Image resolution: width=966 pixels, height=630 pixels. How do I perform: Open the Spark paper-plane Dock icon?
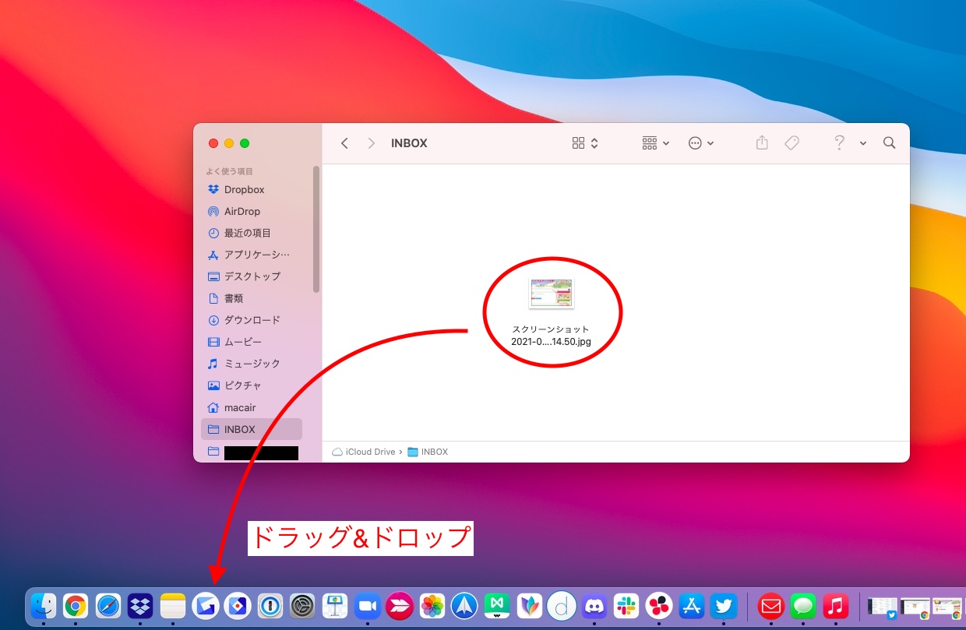pos(464,605)
